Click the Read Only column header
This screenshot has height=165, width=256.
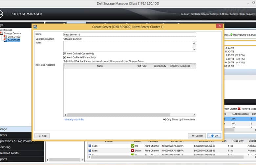[x=238, y=141]
